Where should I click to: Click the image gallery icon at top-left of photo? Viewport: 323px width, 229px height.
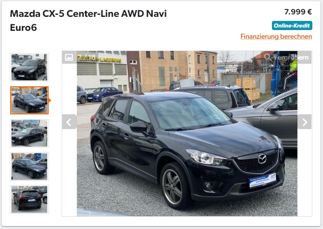point(69,57)
